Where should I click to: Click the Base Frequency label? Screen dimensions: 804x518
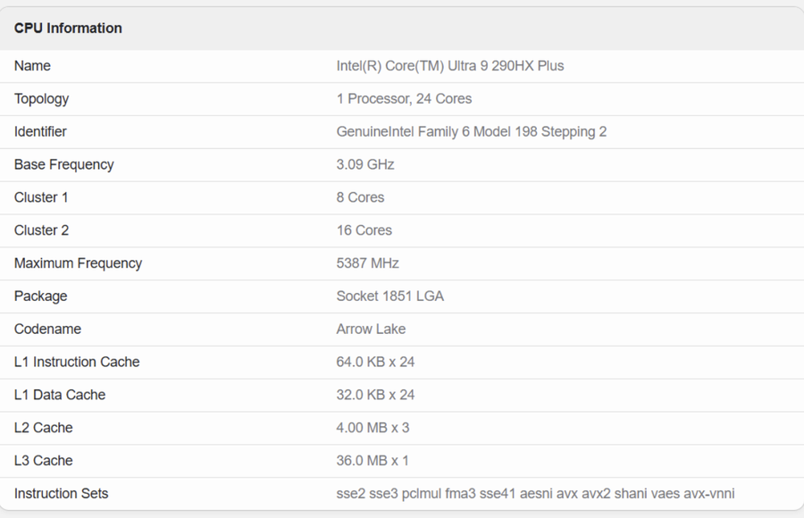pyautogui.click(x=63, y=165)
